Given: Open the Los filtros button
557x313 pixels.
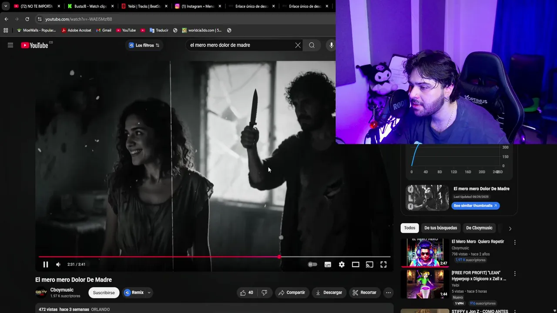Looking at the screenshot, I should point(144,45).
